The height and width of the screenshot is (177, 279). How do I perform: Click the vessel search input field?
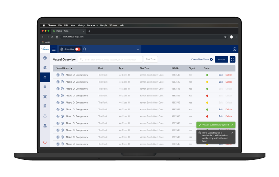pyautogui.click(x=110, y=59)
